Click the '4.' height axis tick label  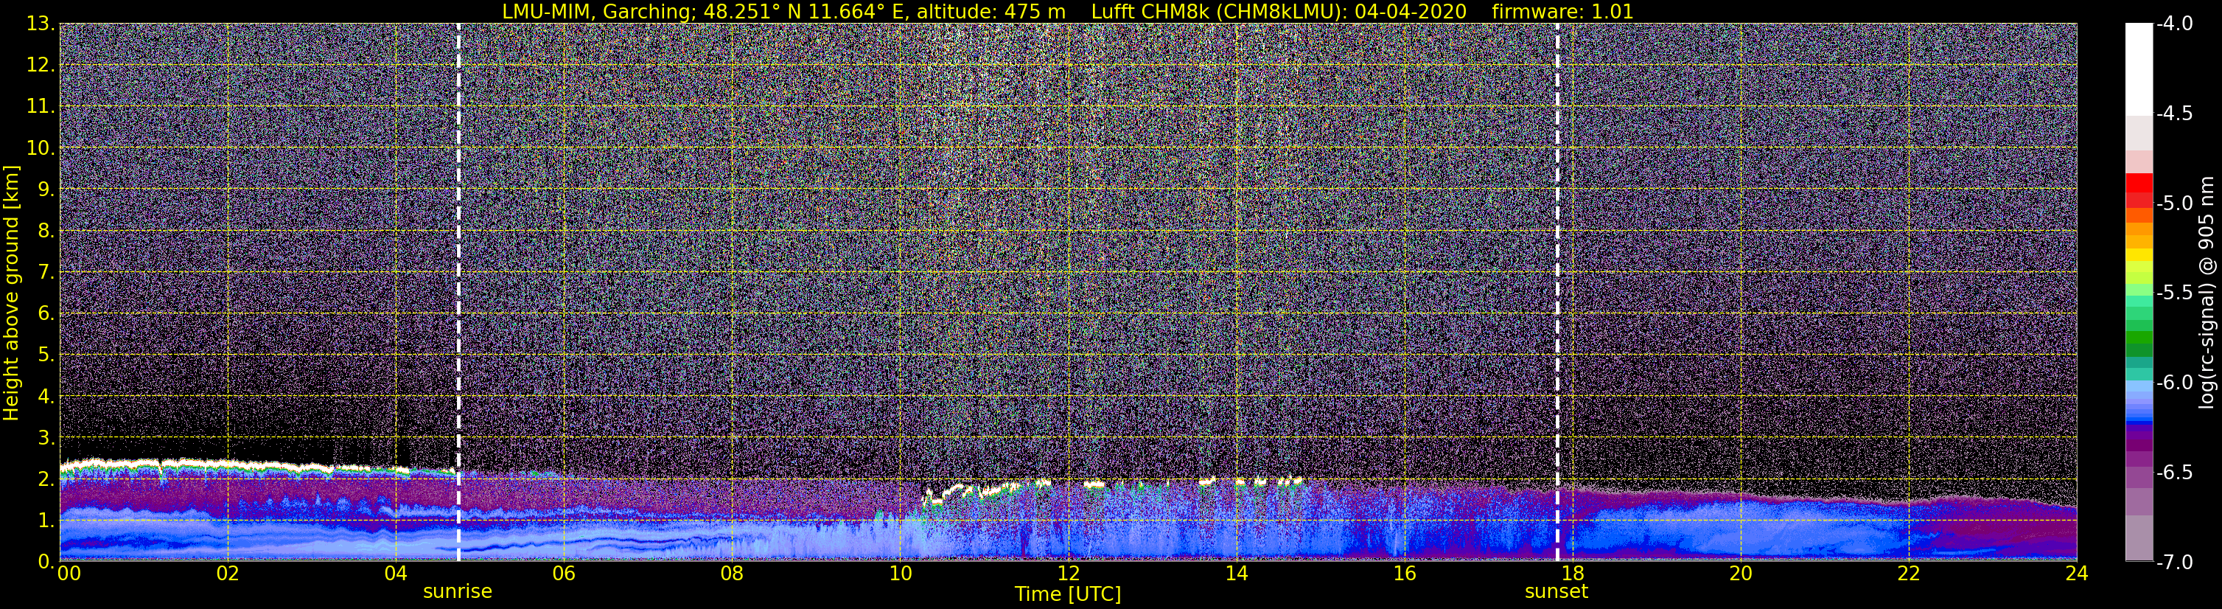45,397
